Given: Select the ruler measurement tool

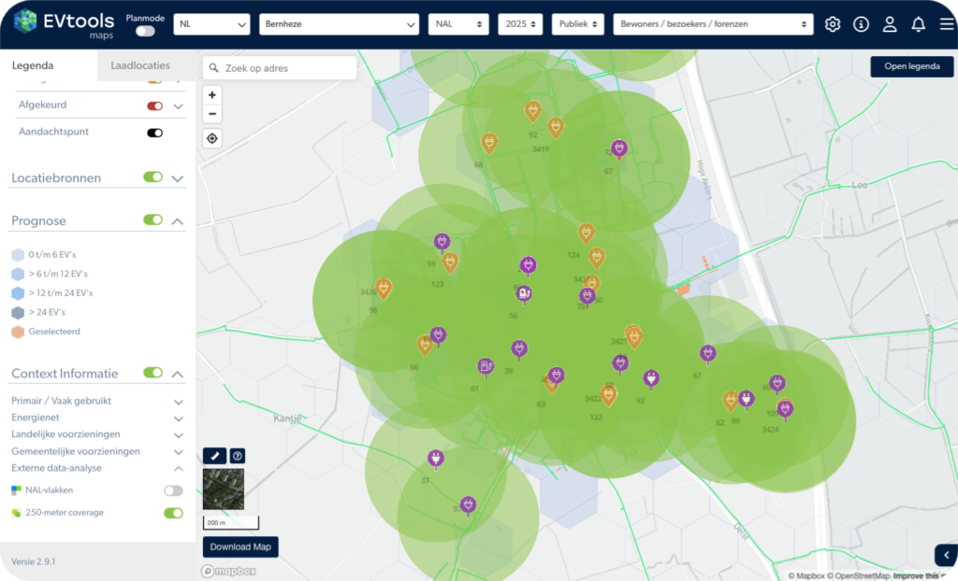Looking at the screenshot, I should click(x=214, y=456).
